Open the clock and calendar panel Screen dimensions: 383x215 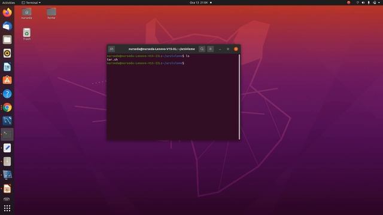pos(199,2)
